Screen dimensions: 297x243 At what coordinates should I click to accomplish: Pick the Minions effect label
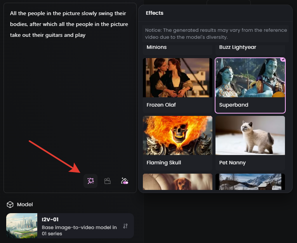[x=156, y=47]
